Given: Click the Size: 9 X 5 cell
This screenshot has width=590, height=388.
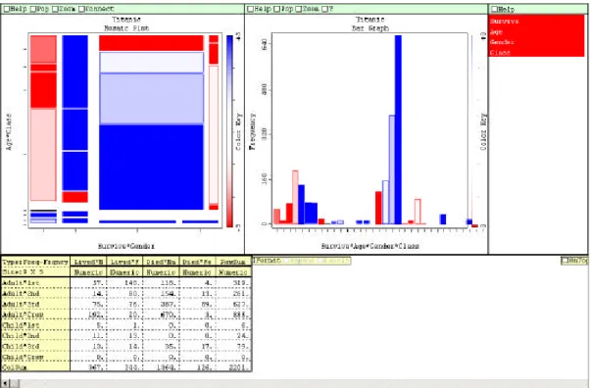Looking at the screenshot, I should coord(35,272).
